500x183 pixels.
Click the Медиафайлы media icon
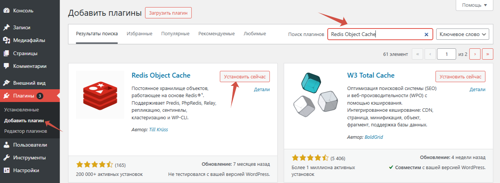coord(6,40)
